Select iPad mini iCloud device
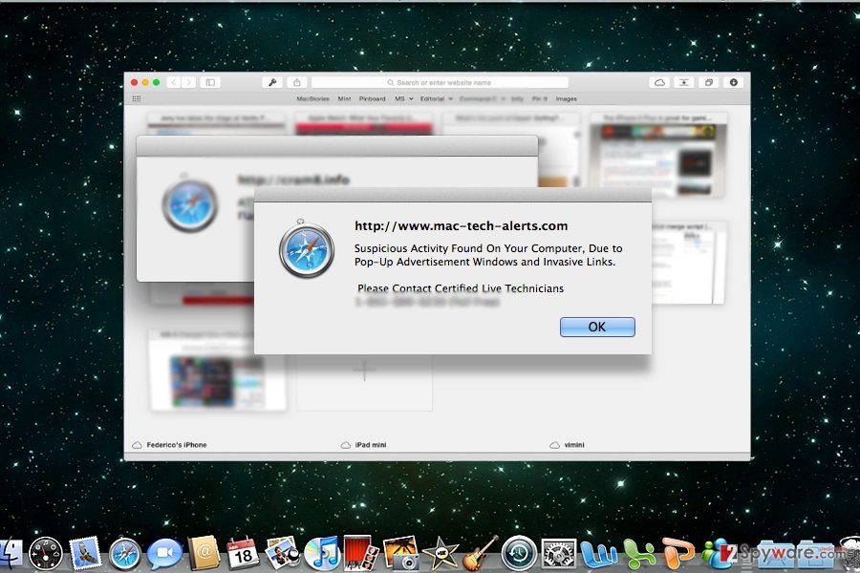This screenshot has height=573, width=860. tap(364, 445)
